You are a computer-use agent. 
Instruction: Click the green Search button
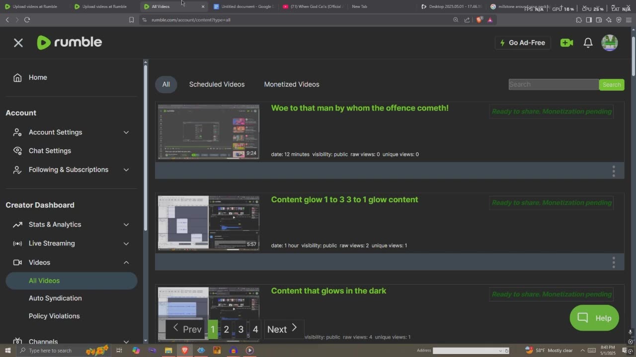point(612,84)
